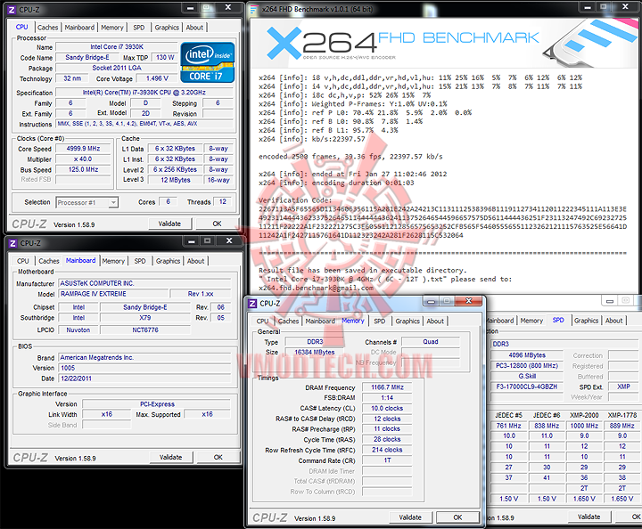The width and height of the screenshot is (642, 529).
Task: Click the Multiplier value x 40.0
Action: coord(83,159)
